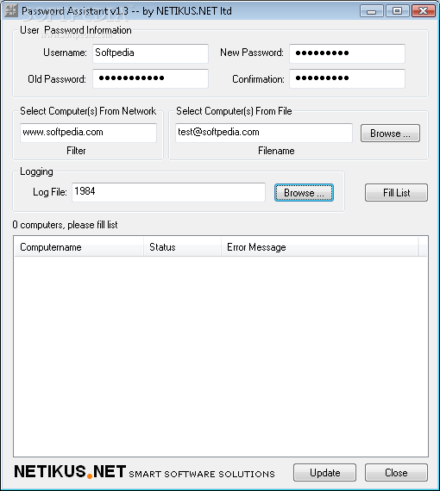Click the 'New Password:' label
Viewport: 440px width, 491px height.
pos(252,53)
